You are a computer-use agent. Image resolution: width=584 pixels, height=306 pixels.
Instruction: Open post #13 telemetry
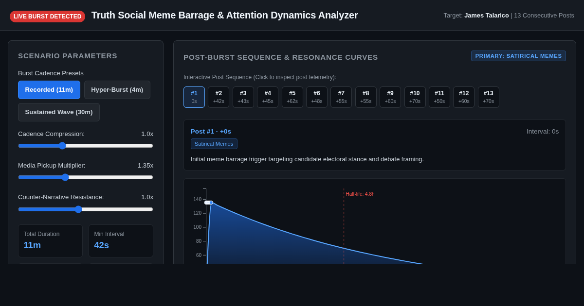point(489,97)
